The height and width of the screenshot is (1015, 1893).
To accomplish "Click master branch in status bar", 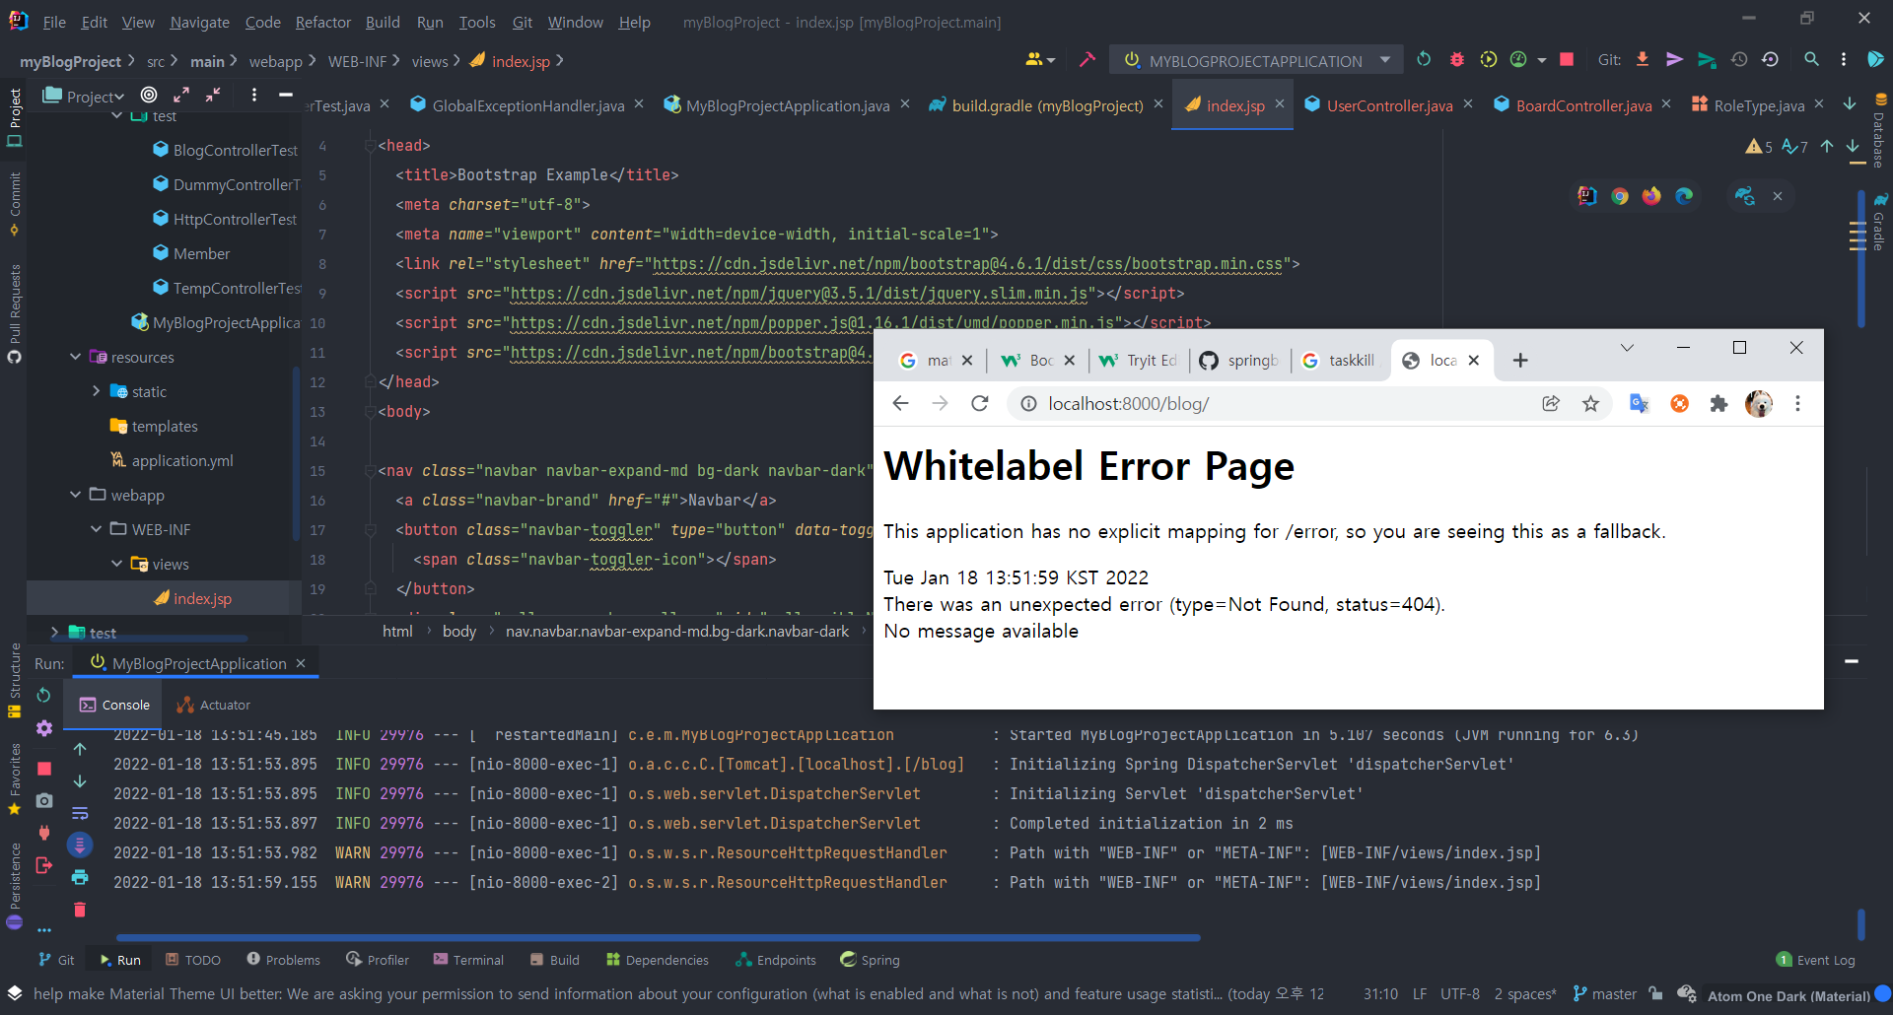I will pyautogui.click(x=1604, y=994).
